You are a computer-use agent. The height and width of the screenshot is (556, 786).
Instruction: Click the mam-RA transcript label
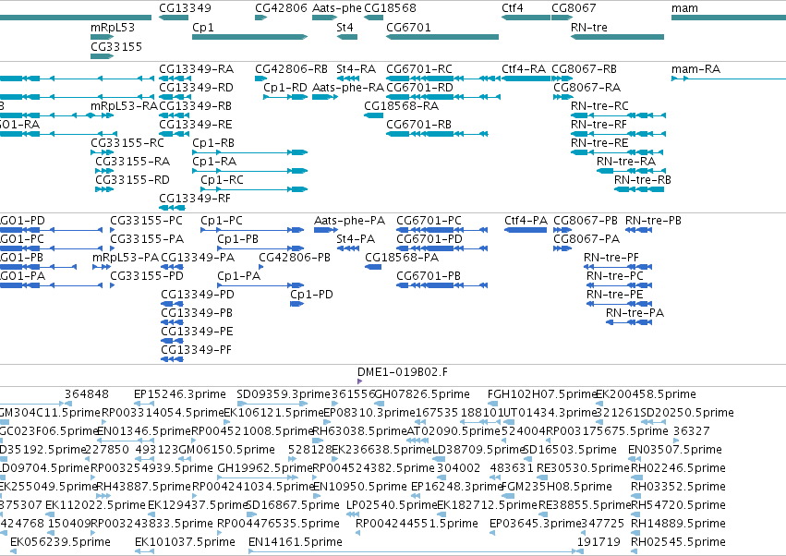click(695, 68)
